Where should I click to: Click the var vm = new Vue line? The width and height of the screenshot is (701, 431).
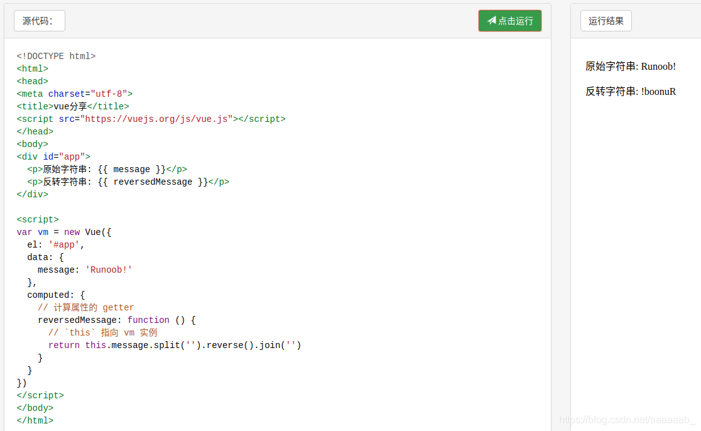[64, 232]
